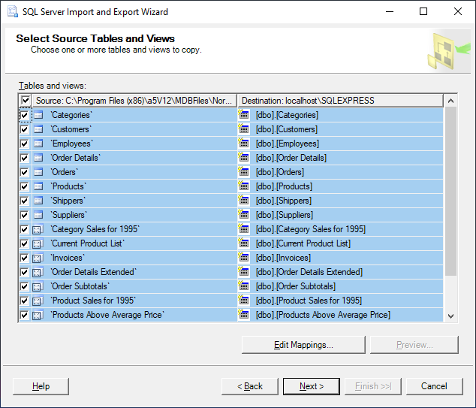The height and width of the screenshot is (408, 476).
Task: Click the [dbo].[Order Details] destination icon
Action: (x=243, y=157)
